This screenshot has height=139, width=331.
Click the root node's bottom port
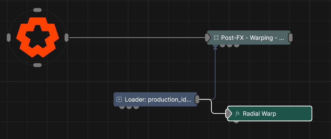pyautogui.click(x=37, y=65)
